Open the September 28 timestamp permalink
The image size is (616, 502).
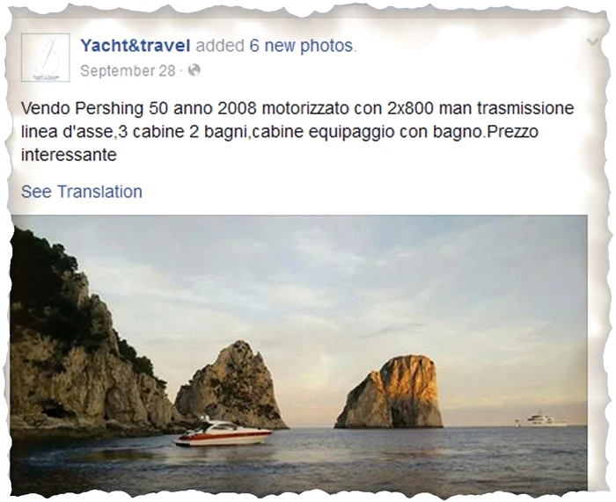[x=128, y=70]
